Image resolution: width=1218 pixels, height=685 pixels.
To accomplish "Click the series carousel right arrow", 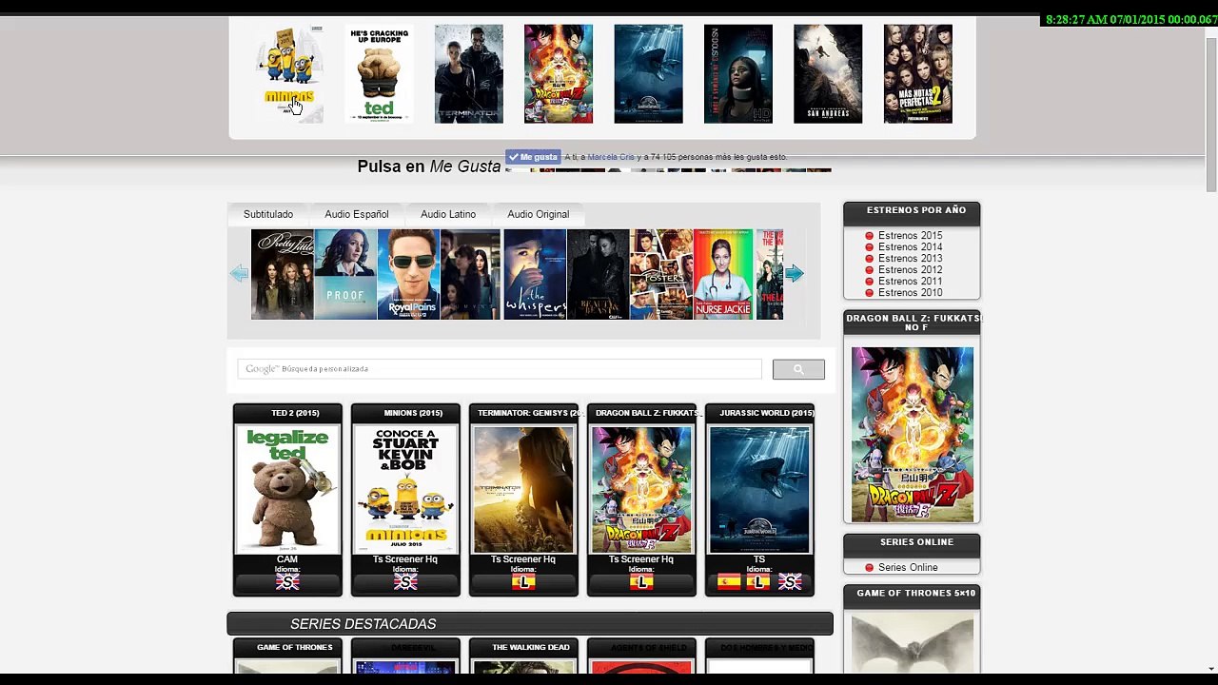I will pyautogui.click(x=795, y=274).
